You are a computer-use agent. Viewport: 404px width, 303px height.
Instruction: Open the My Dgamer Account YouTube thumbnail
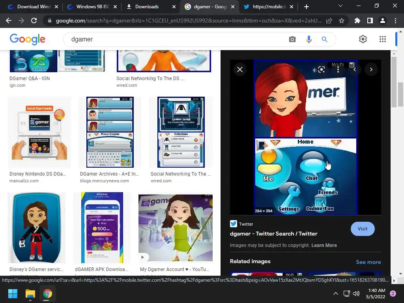pos(176,228)
